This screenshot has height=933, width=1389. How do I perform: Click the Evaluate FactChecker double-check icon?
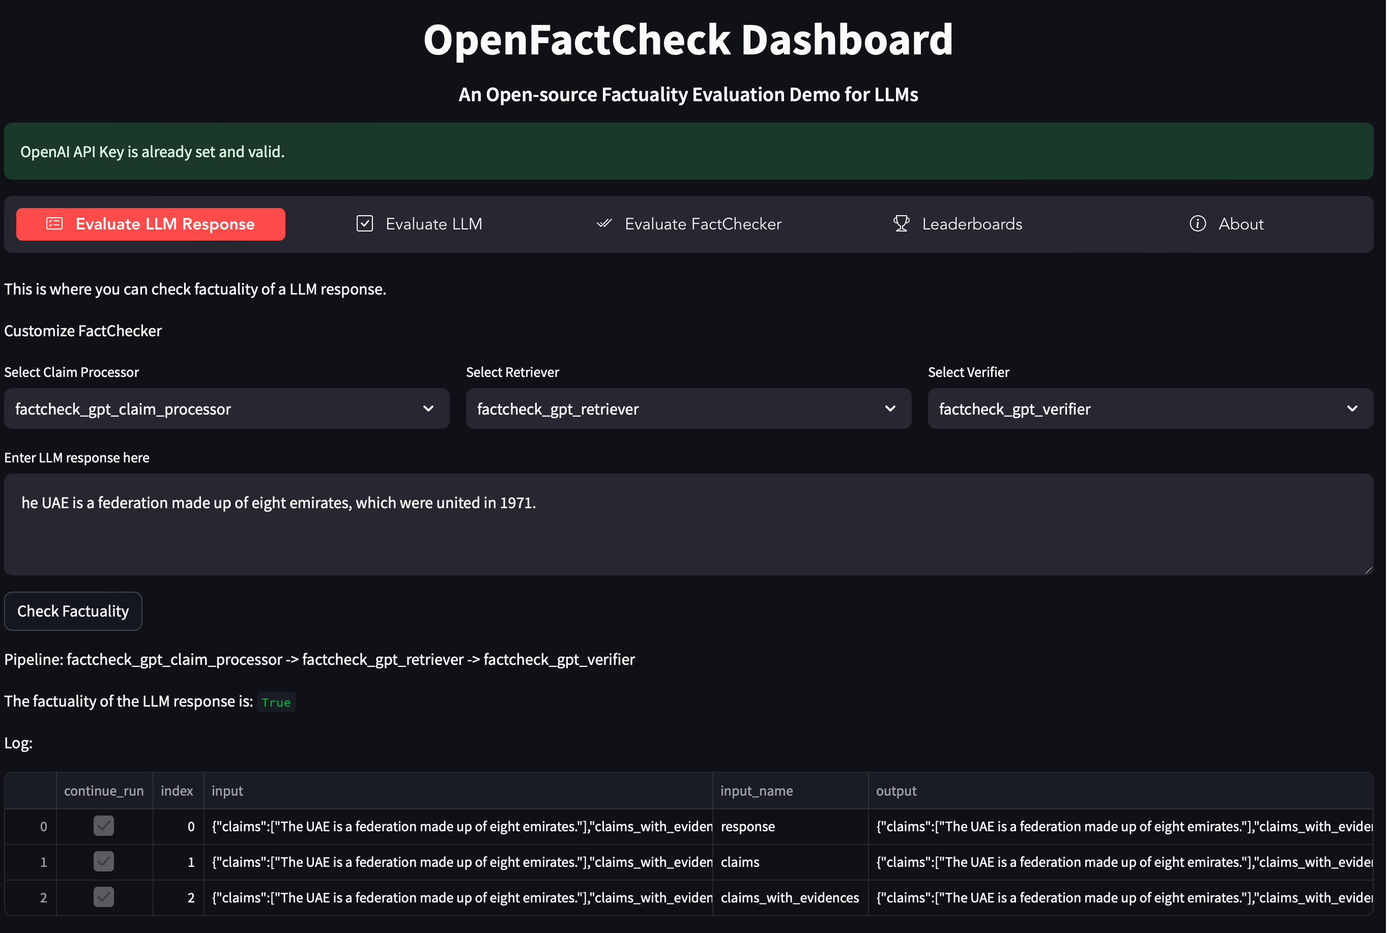point(604,224)
